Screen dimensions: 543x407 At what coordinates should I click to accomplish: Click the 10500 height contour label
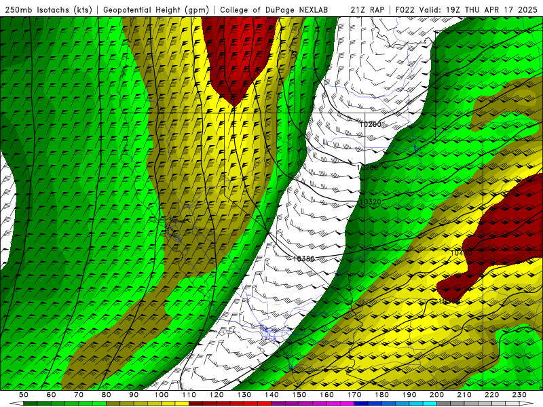(449, 301)
